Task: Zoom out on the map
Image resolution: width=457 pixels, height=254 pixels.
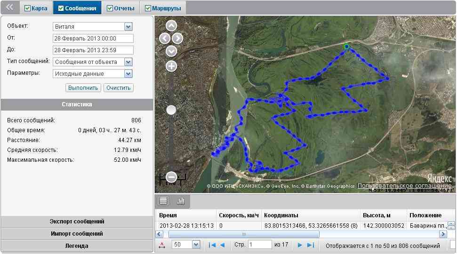Action: click(171, 177)
